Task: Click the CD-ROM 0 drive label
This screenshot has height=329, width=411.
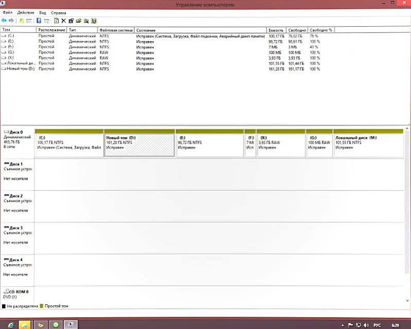Action: [x=17, y=295]
